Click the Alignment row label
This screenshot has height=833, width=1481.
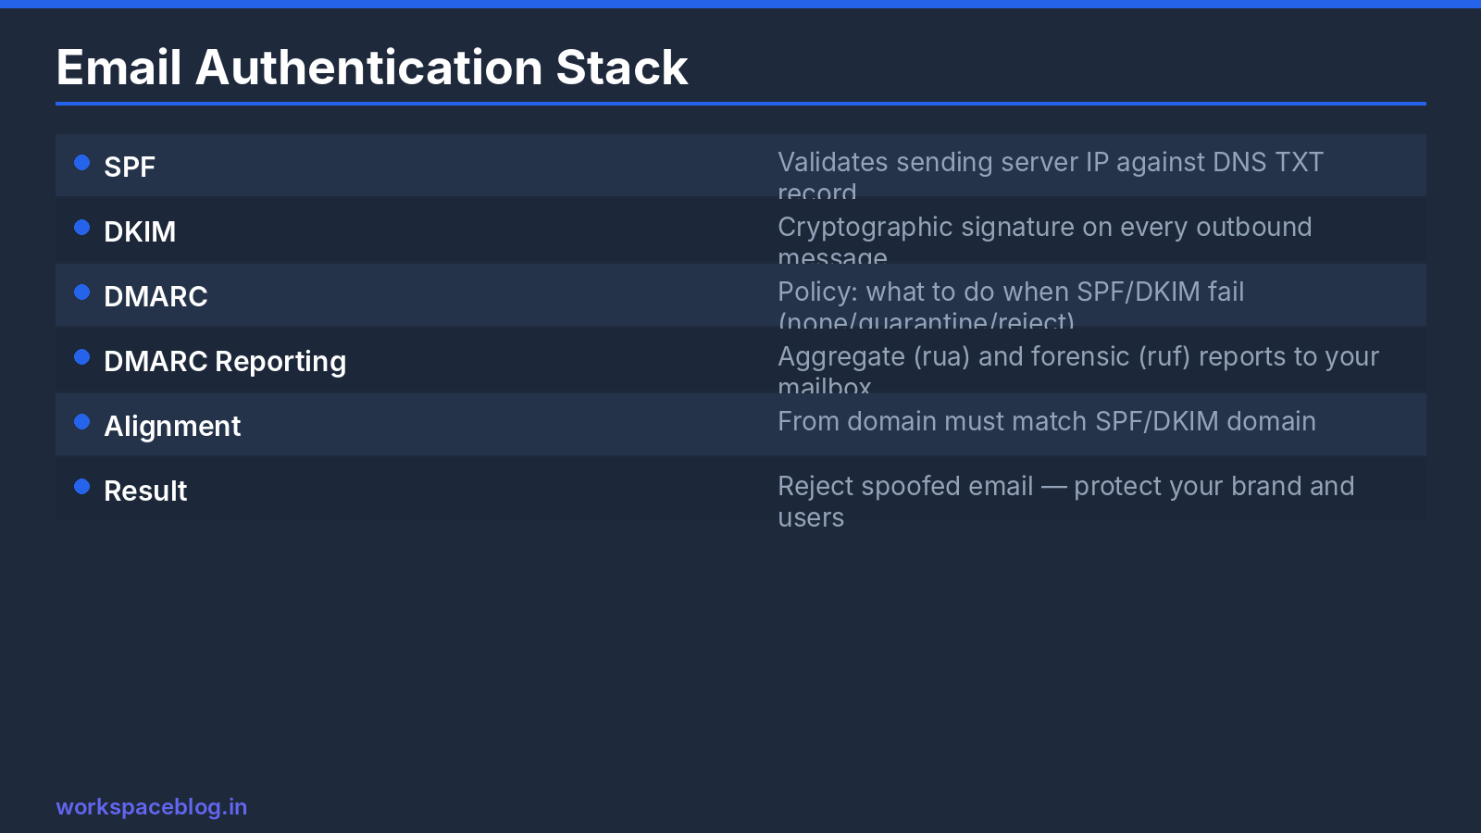tap(172, 426)
